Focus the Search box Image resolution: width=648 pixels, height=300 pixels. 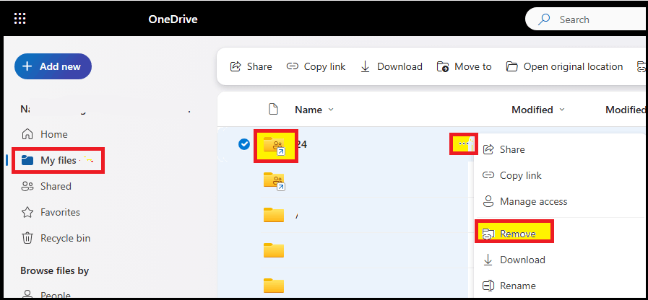[x=587, y=19]
